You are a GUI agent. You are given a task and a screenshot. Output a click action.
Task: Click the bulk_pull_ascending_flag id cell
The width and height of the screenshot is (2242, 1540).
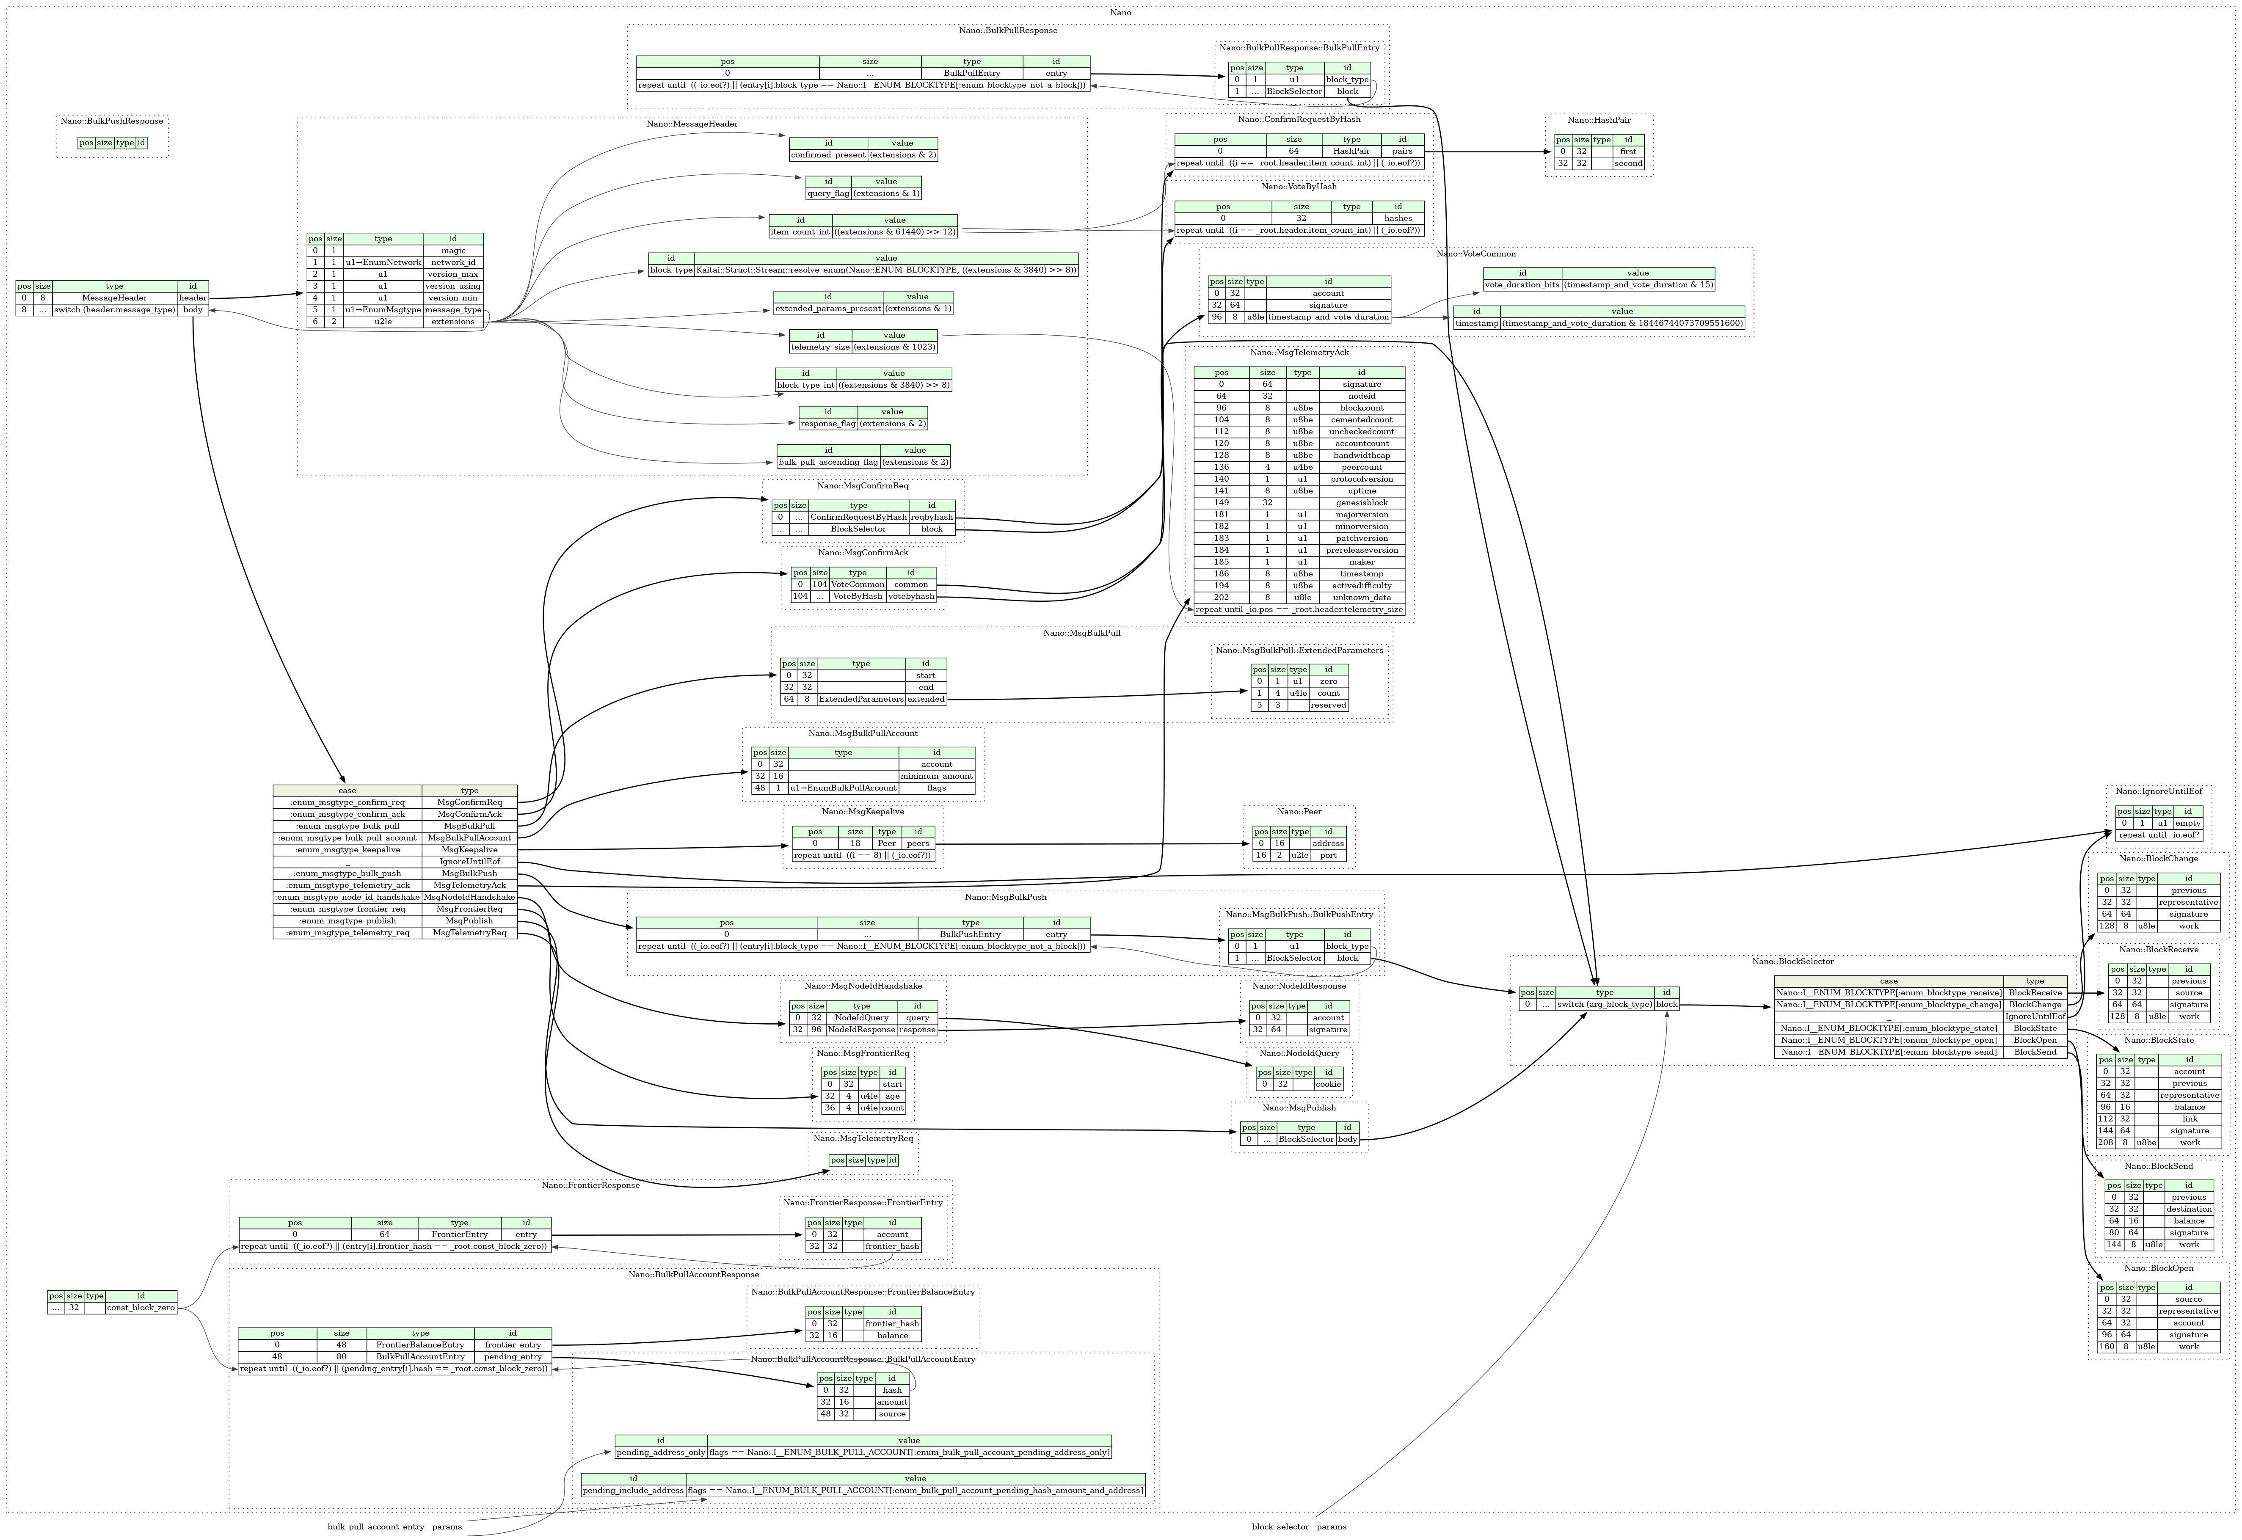828,462
